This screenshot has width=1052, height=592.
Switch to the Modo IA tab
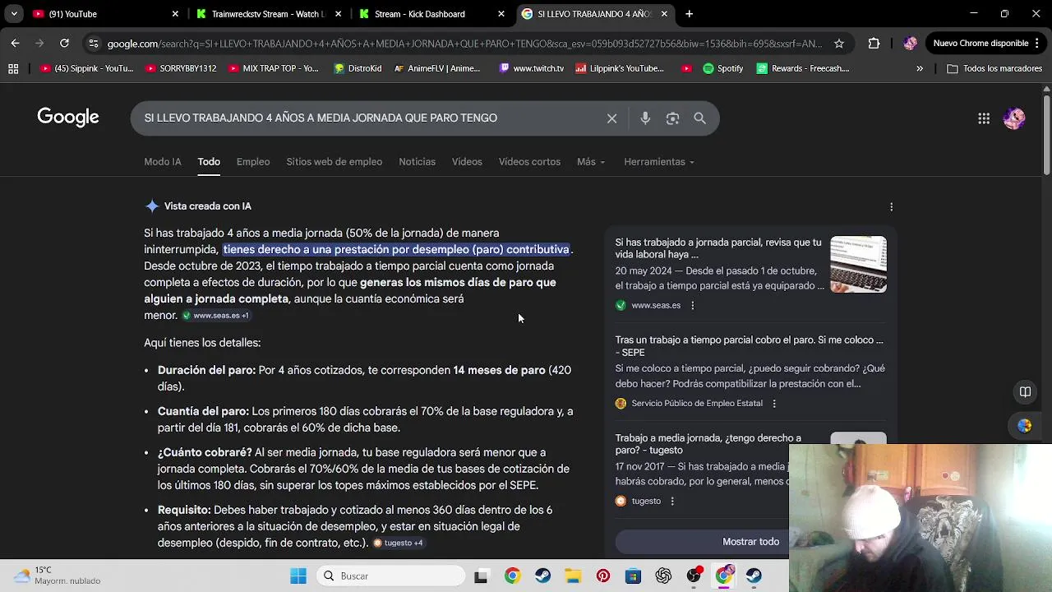pos(163,162)
